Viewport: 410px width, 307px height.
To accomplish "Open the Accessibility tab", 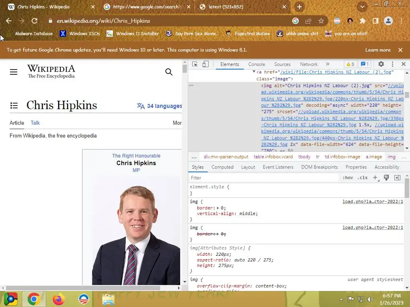I will (x=387, y=167).
